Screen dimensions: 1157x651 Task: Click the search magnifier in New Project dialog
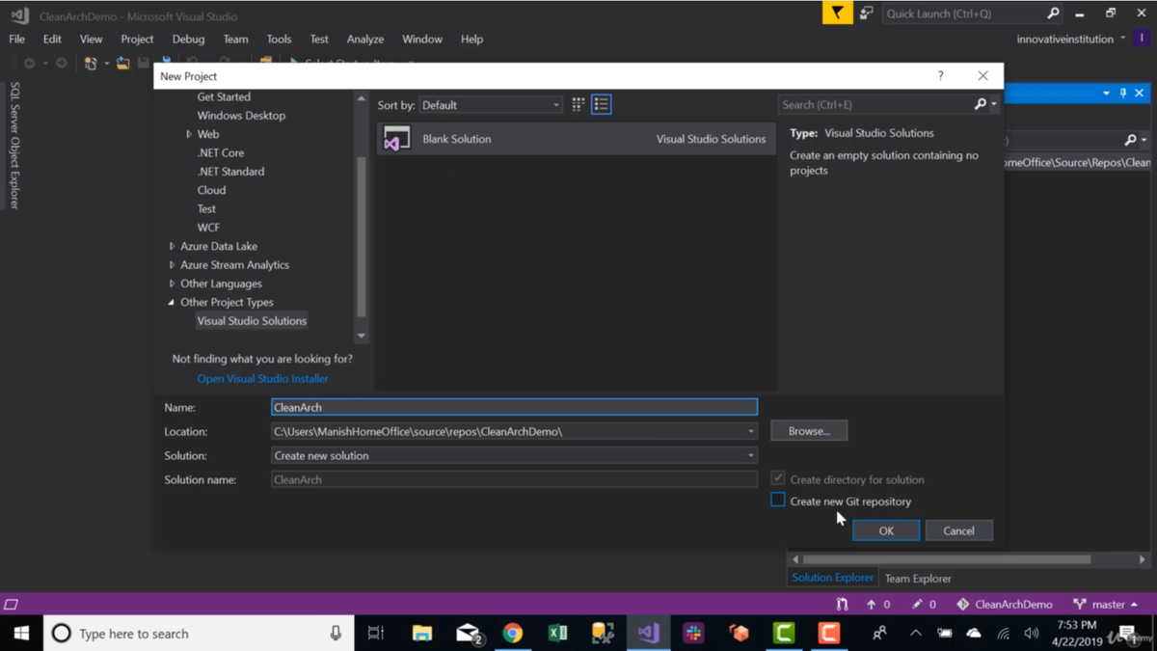pyautogui.click(x=981, y=104)
